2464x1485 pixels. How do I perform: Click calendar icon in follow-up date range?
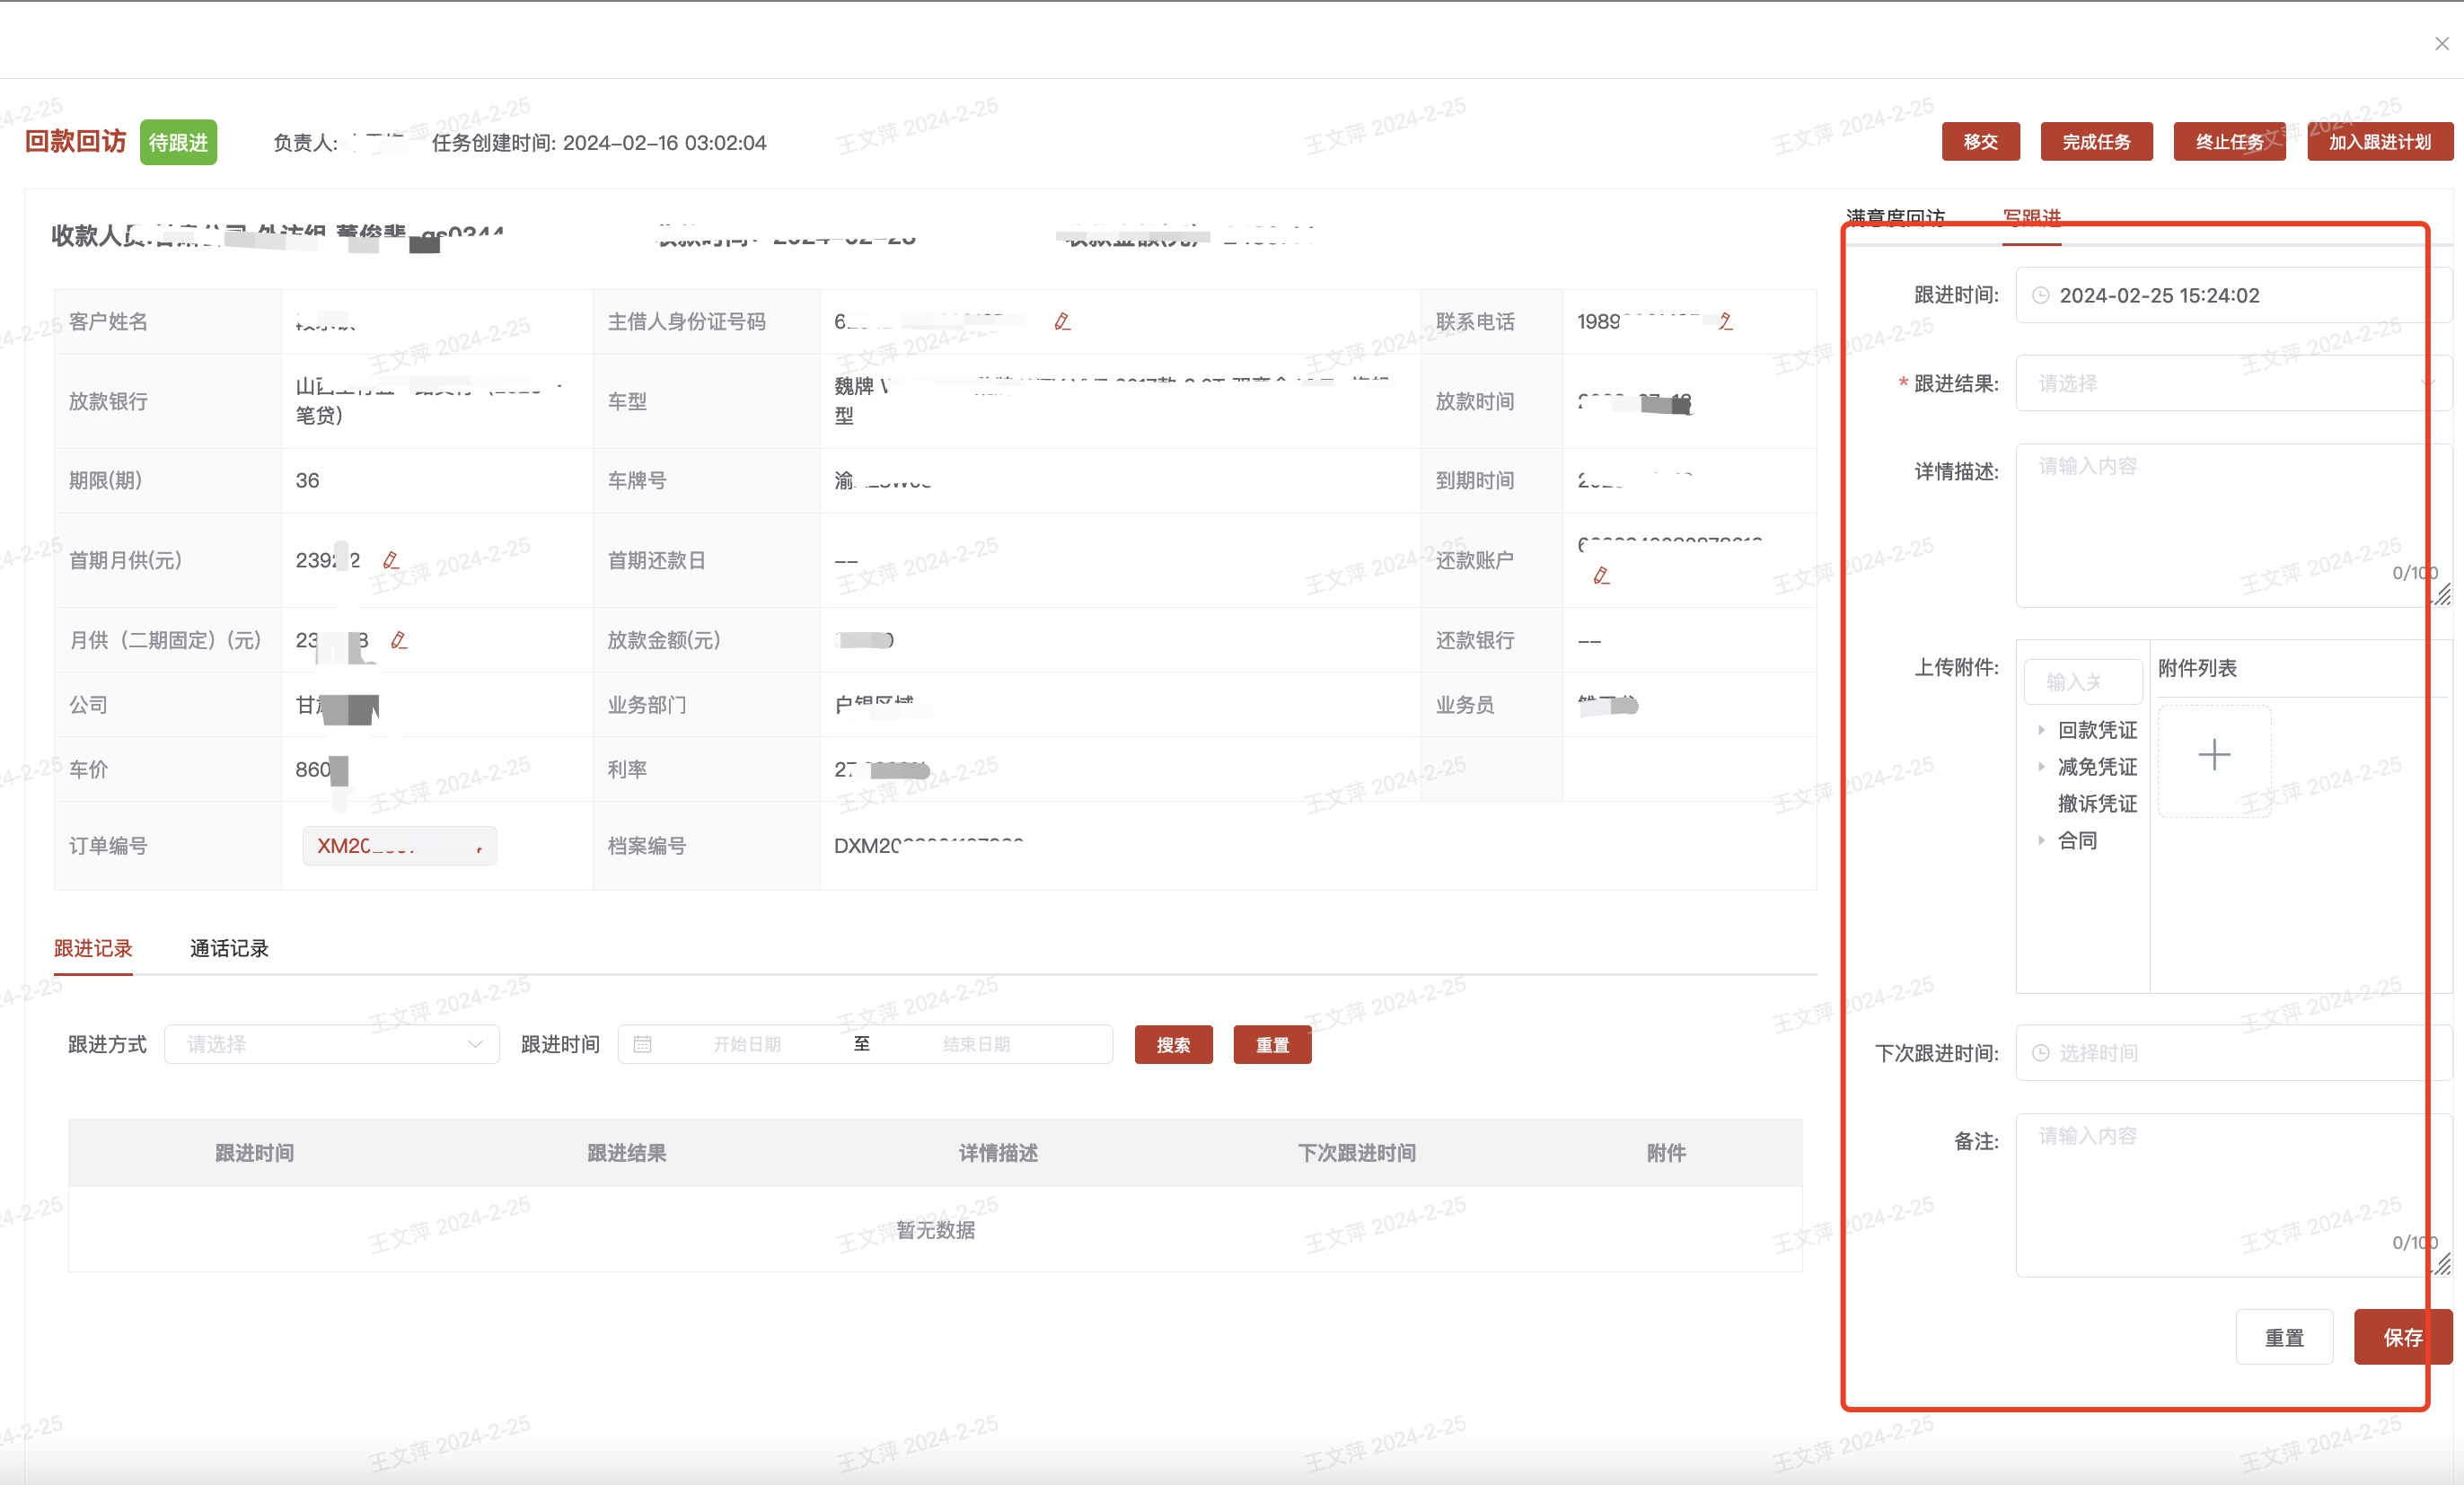643,1044
